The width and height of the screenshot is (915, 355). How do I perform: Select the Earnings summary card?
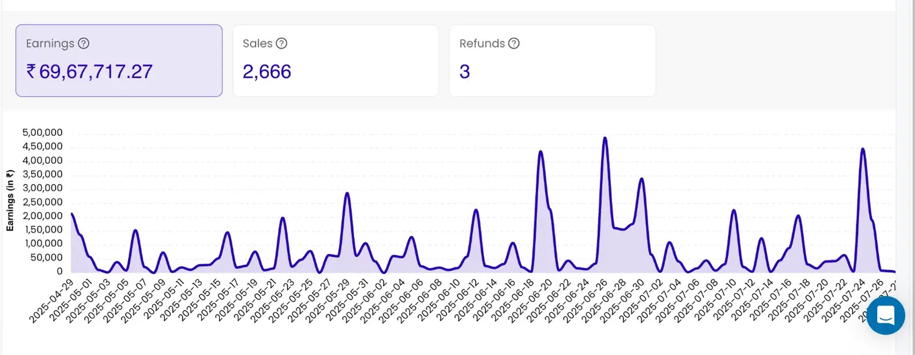[x=119, y=60]
